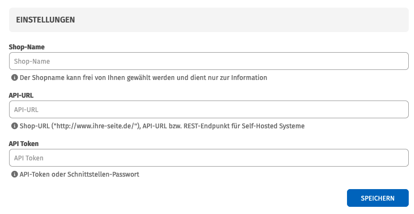Click the info icon below Shop-Name field
The height and width of the screenshot is (214, 414).
(x=14, y=78)
